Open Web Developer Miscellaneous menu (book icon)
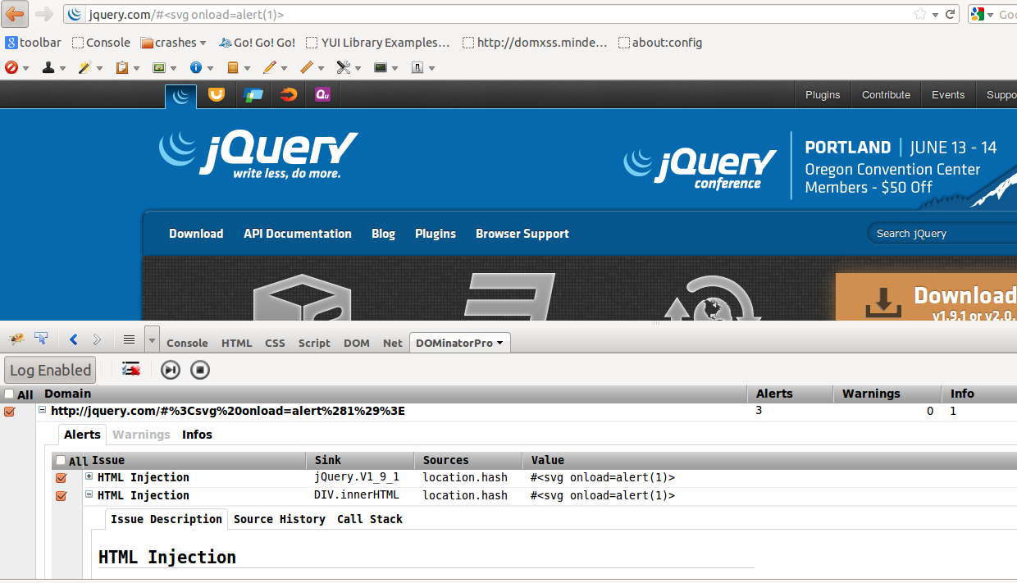The height and width of the screenshot is (583, 1017). (238, 68)
